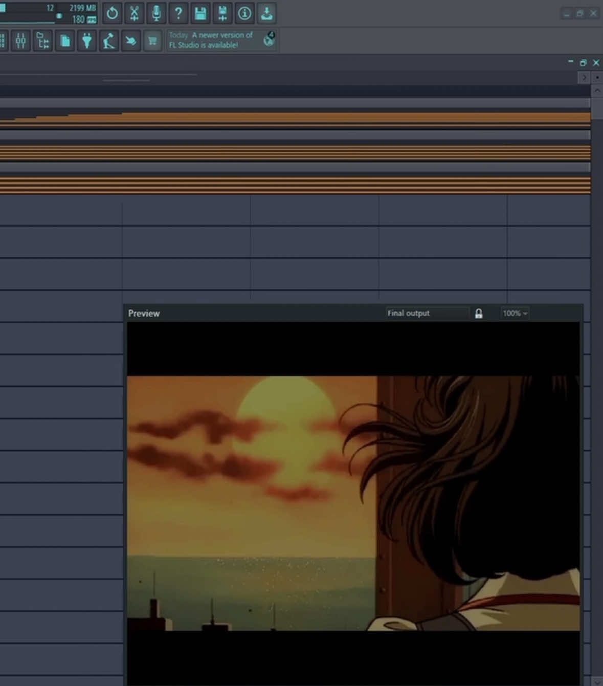Click the stacked pages project picker icon

65,40
